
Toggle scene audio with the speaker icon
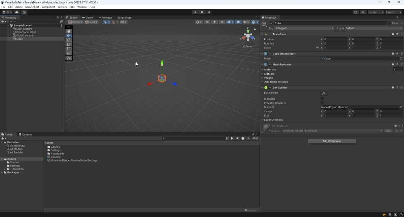(x=222, y=22)
